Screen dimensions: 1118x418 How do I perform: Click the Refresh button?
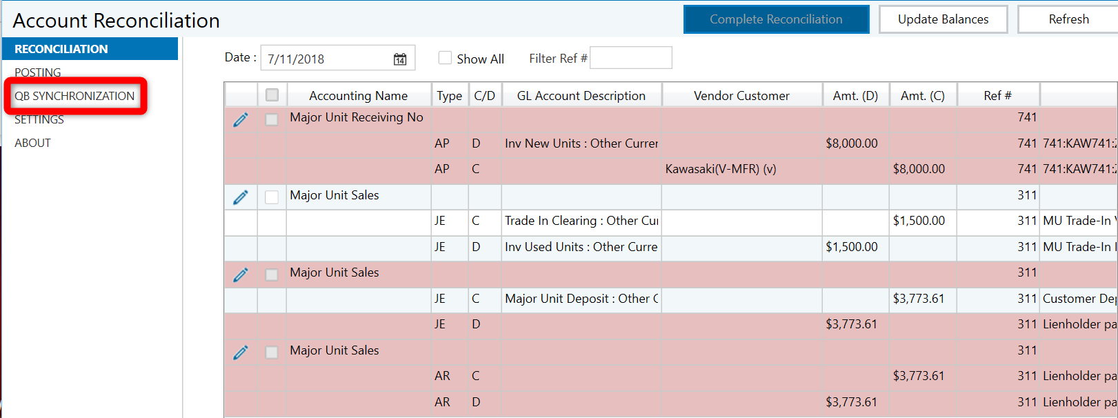(x=1068, y=19)
